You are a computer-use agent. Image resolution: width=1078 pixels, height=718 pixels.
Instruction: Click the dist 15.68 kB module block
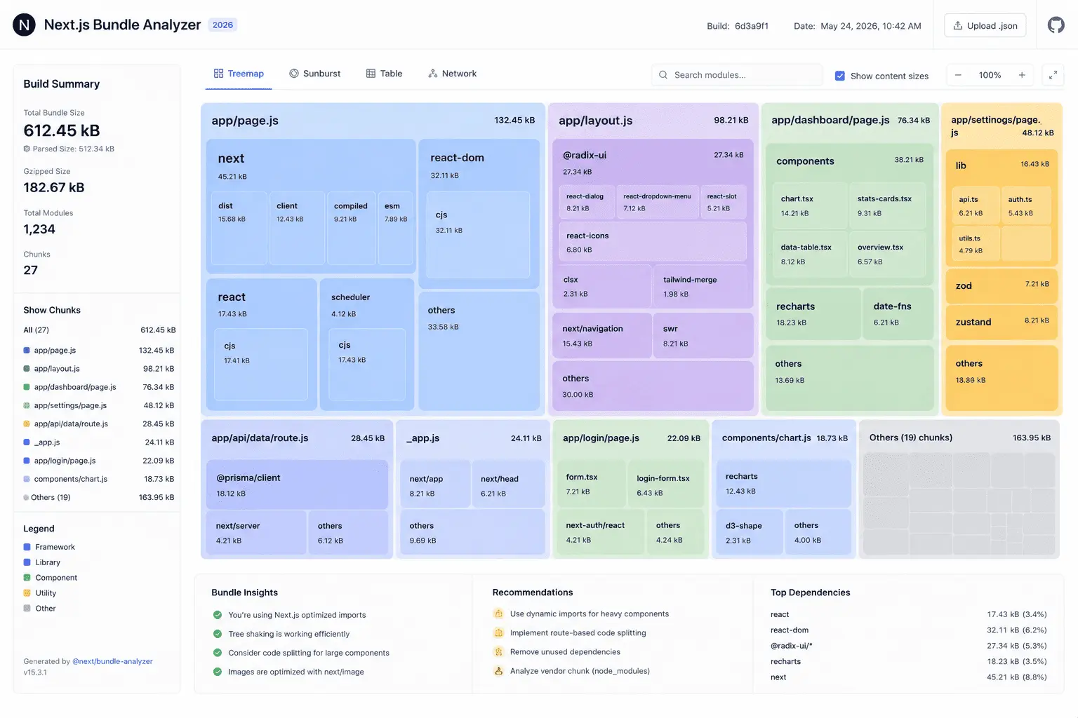(x=239, y=228)
